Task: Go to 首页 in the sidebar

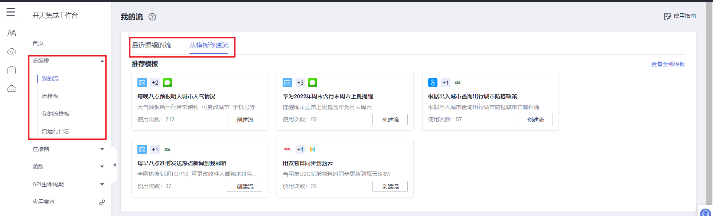Action: [38, 43]
